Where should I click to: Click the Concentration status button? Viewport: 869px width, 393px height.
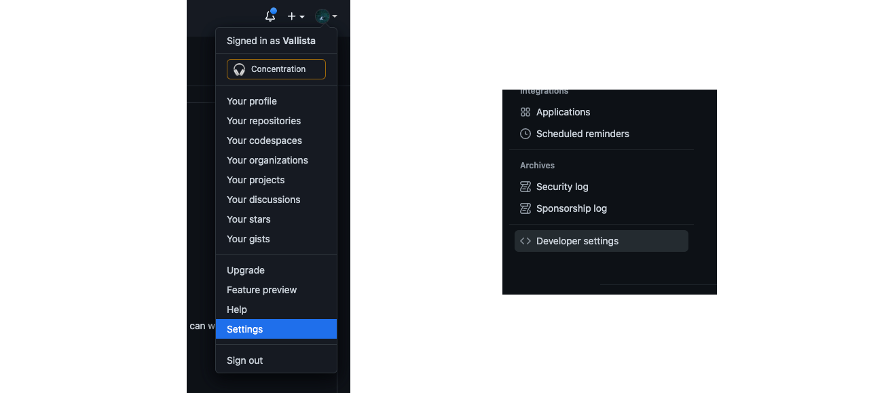[276, 69]
